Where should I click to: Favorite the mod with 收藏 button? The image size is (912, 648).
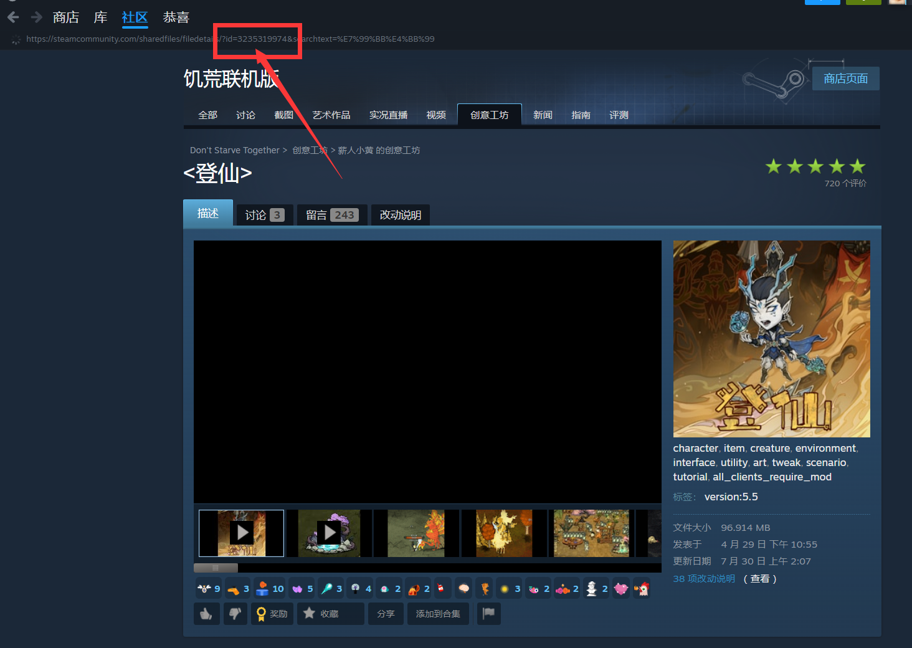(330, 614)
